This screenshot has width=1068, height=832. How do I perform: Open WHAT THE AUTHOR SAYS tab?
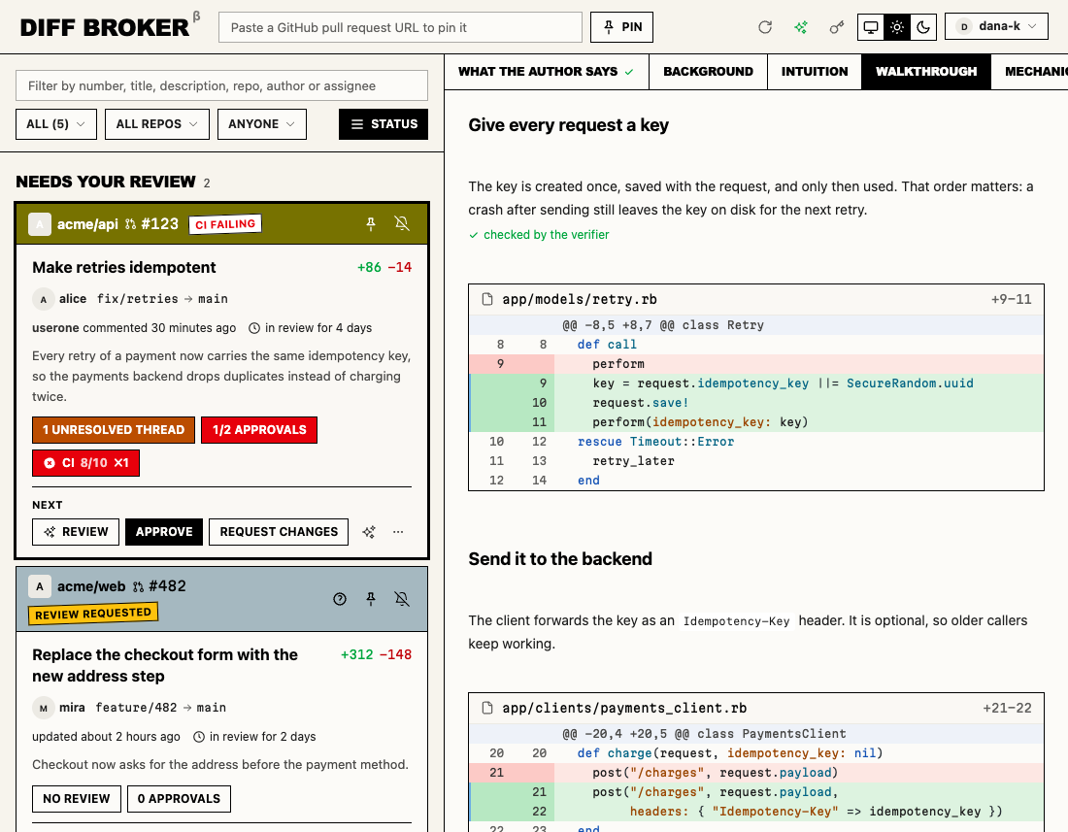(547, 72)
